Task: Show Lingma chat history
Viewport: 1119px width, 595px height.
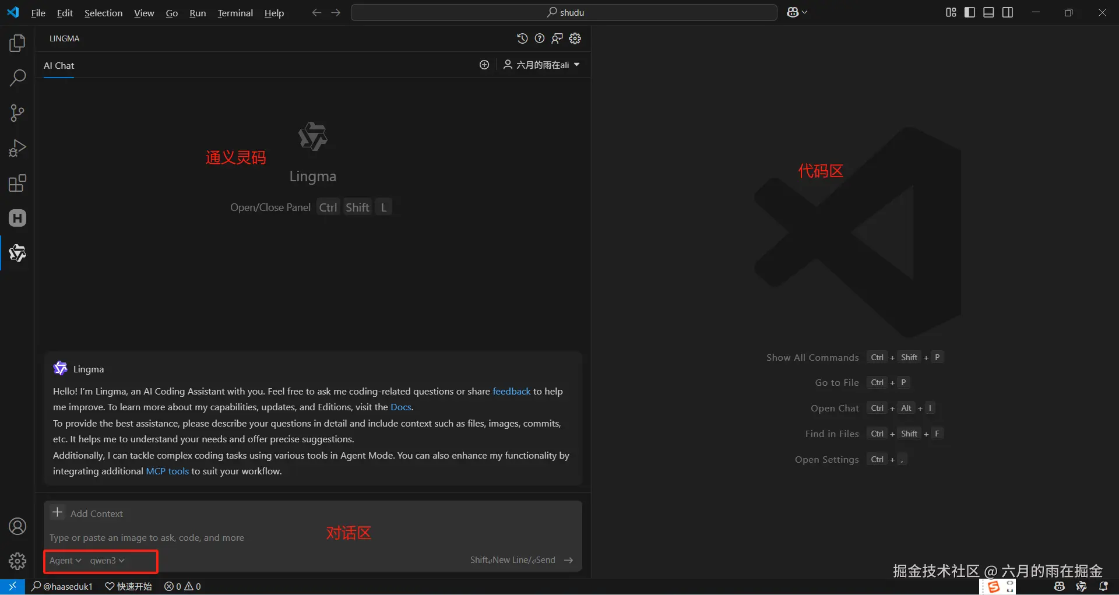Action: [x=522, y=38]
